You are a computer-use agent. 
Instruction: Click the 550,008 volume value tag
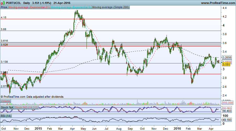point(228,103)
